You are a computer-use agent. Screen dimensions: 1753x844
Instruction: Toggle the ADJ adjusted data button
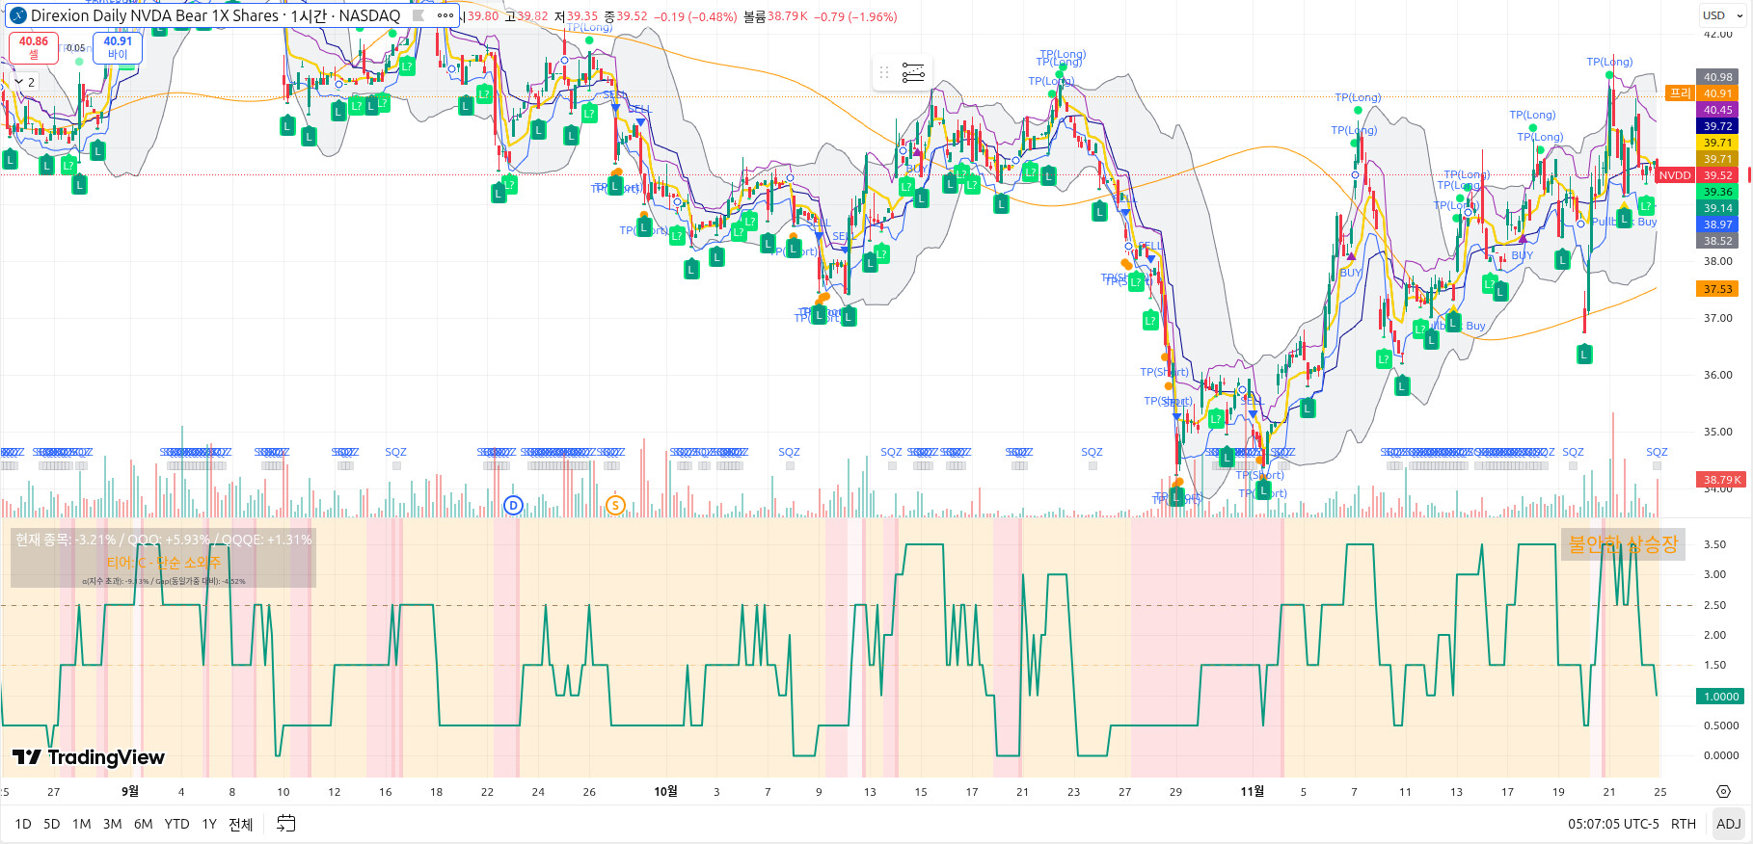coord(1729,824)
